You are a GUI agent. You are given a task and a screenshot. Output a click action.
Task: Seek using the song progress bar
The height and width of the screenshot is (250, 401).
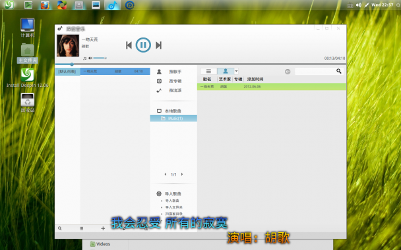pos(200,64)
